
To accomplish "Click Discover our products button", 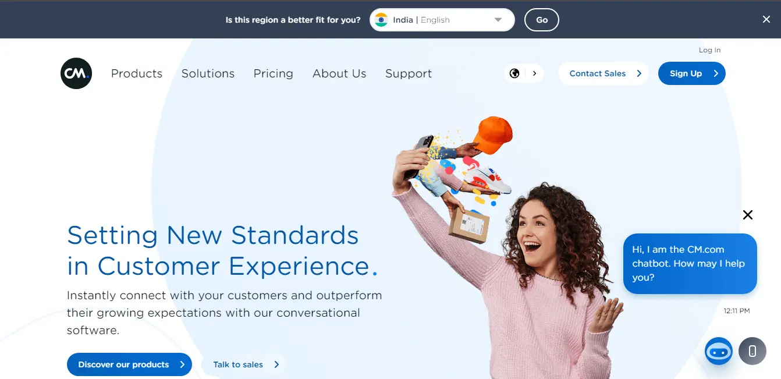I will point(129,364).
